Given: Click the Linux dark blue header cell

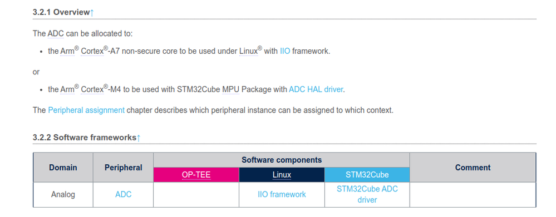Looking at the screenshot, I should (x=282, y=175).
